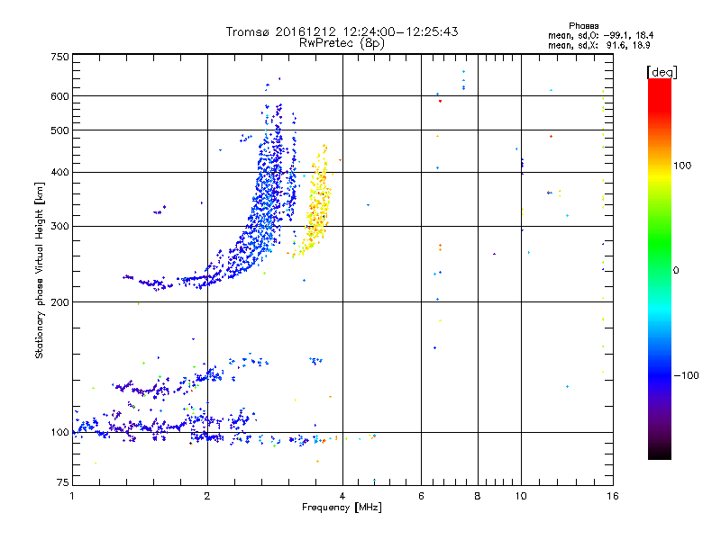Select the "mean, sd,X: 91.6, 18.9" line

598,45
